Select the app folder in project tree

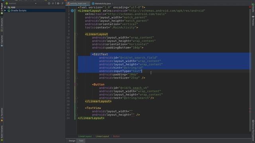pyautogui.click(x=12, y=7)
